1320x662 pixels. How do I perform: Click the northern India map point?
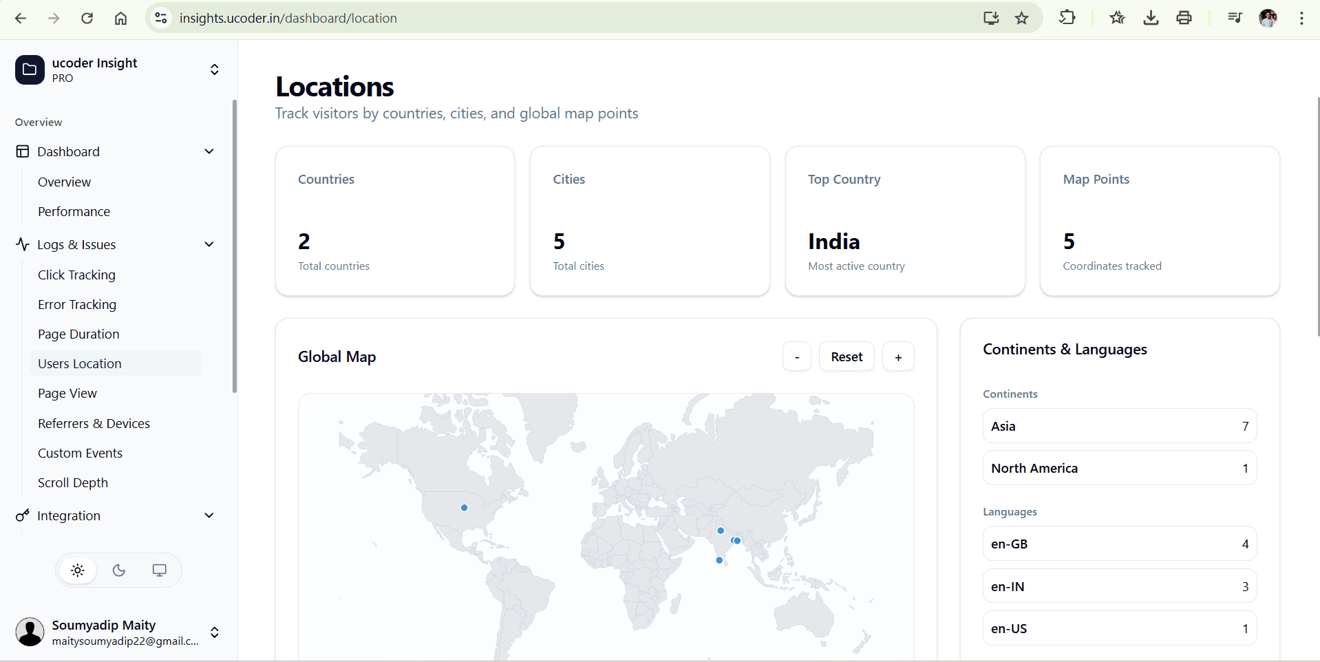pyautogui.click(x=721, y=531)
